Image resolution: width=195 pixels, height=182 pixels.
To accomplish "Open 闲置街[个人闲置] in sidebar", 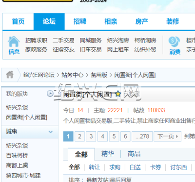I will [x=27, y=117].
